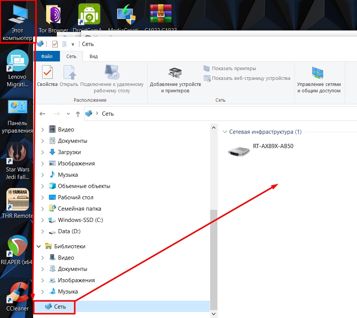Open Tor Browser from the desktop
This screenshot has height=318, width=357.
pos(53,15)
